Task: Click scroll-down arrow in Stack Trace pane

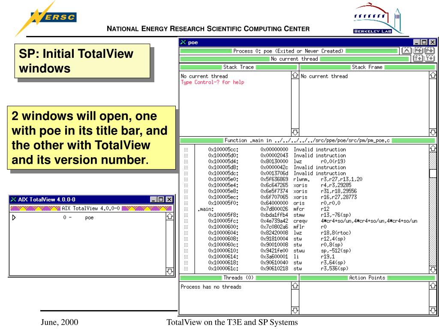Action: tap(295, 132)
